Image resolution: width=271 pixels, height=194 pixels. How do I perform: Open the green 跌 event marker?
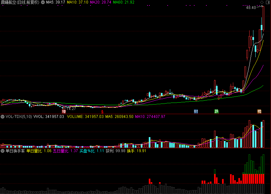tap(217, 111)
